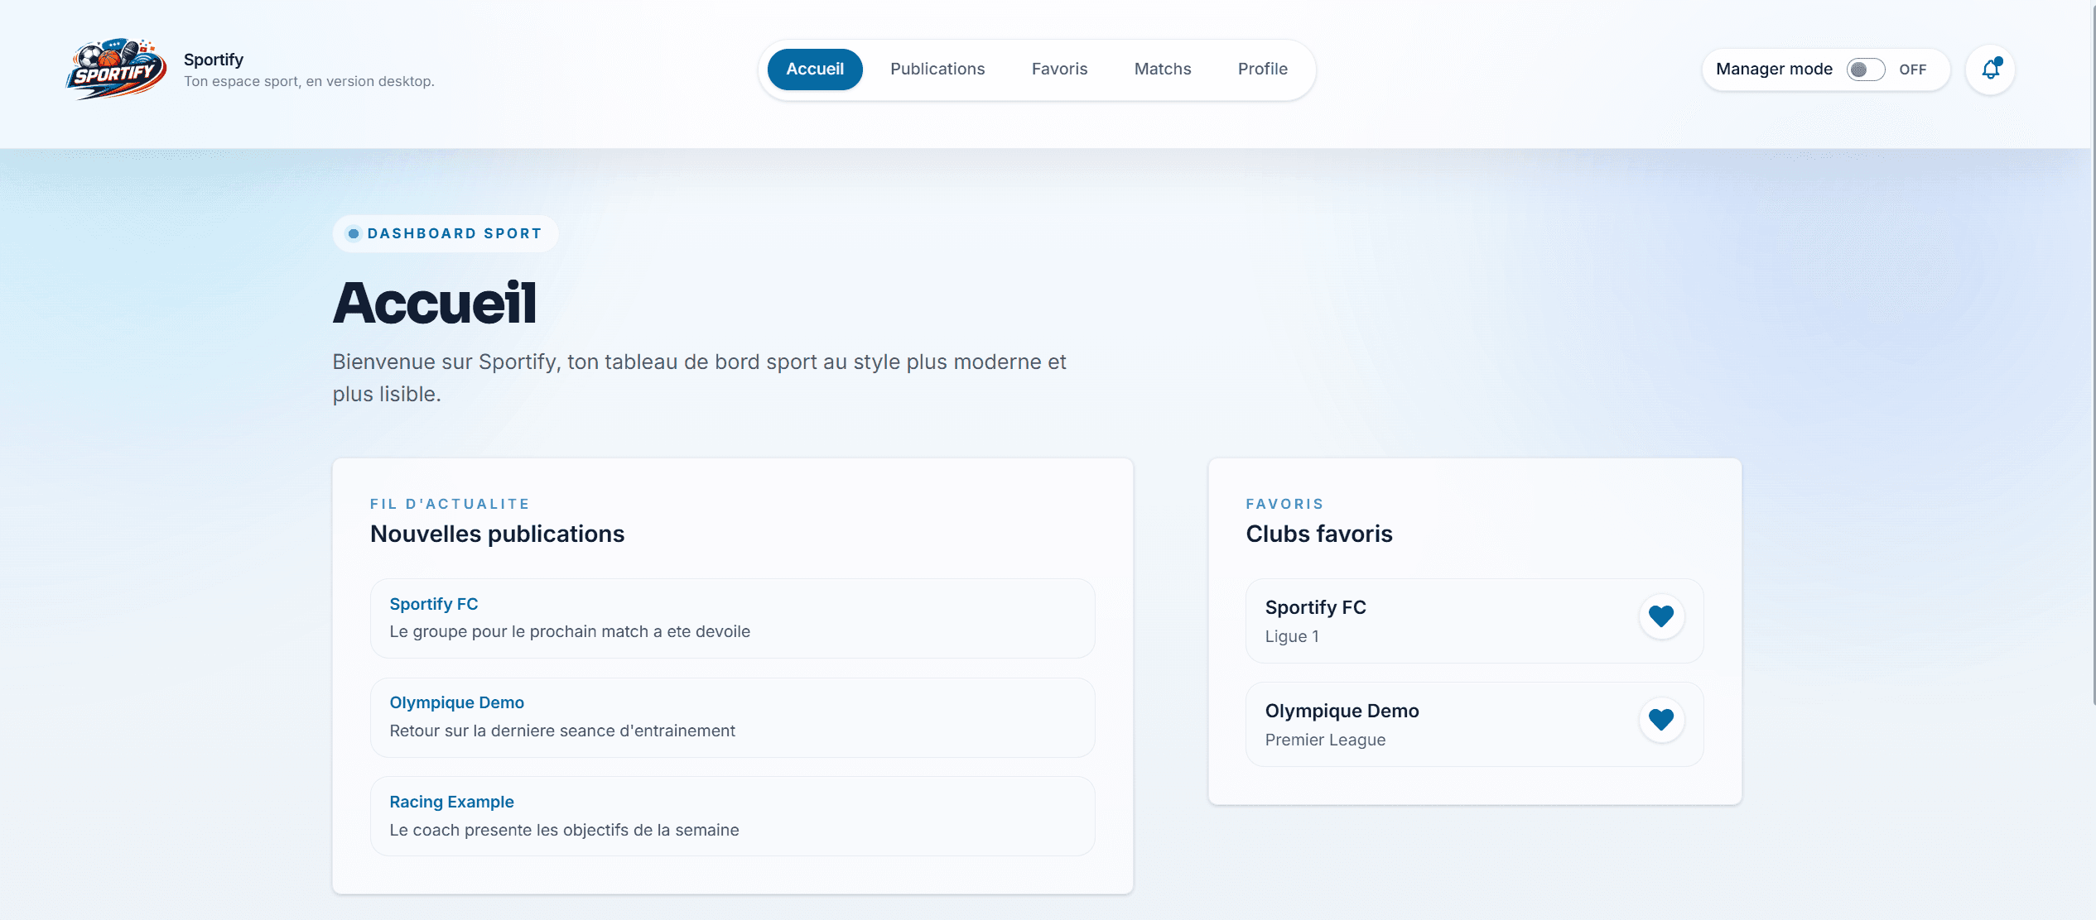The height and width of the screenshot is (920, 2096).
Task: Go to the Accueil tab
Action: pos(815,69)
